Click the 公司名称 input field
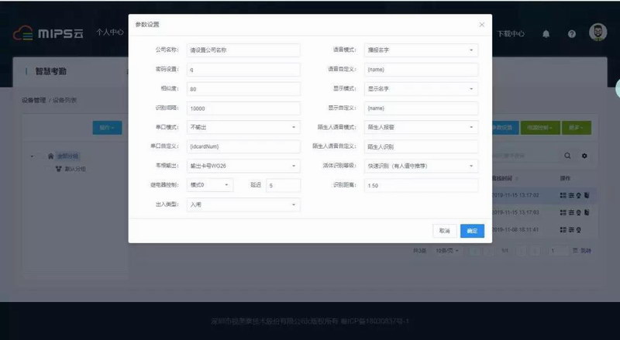This screenshot has height=340, width=620. tap(243, 50)
